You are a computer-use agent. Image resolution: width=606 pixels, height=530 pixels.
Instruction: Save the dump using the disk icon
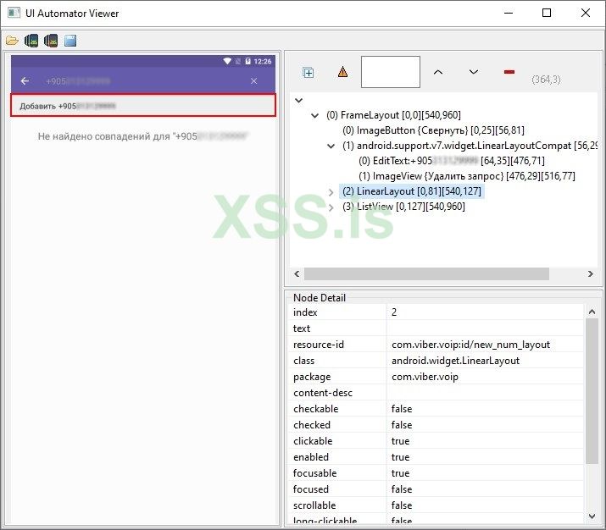click(70, 41)
